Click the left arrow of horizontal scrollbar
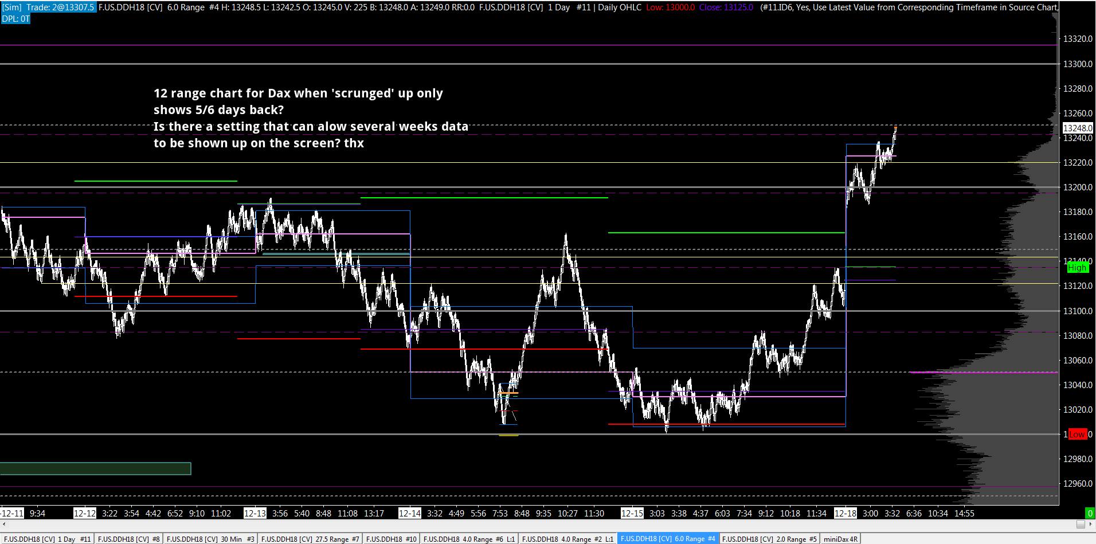This screenshot has width=1096, height=544. pyautogui.click(x=4, y=524)
